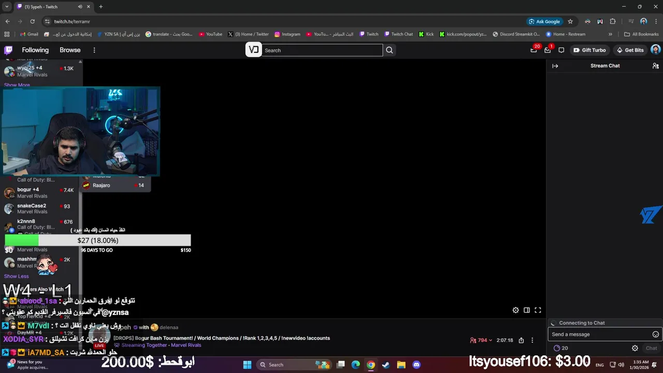This screenshot has width=663, height=373.
Task: Open Discord from the taskbar
Action: point(416,365)
